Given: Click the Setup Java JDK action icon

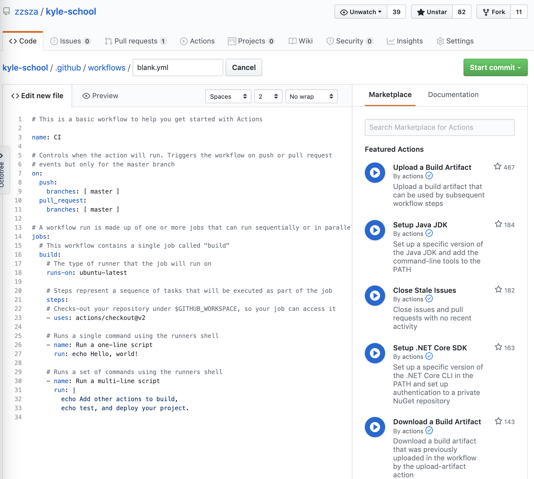Looking at the screenshot, I should pyautogui.click(x=375, y=230).
